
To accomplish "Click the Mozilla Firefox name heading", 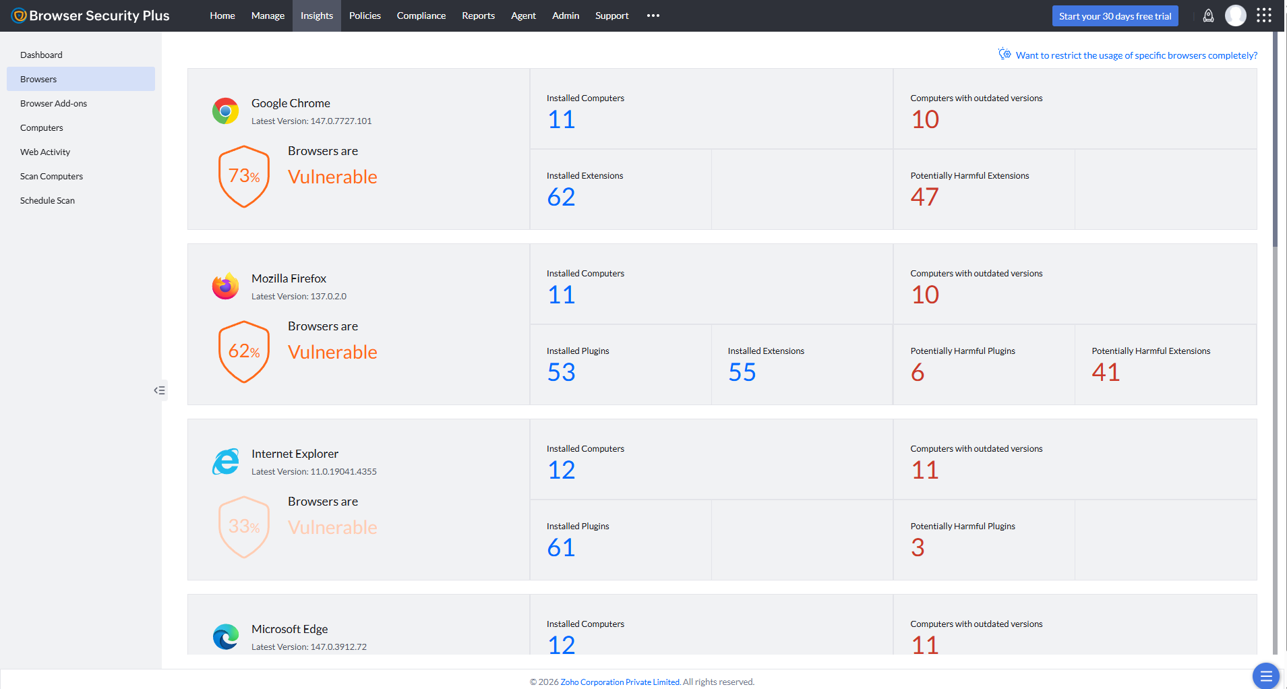I will pos(289,278).
